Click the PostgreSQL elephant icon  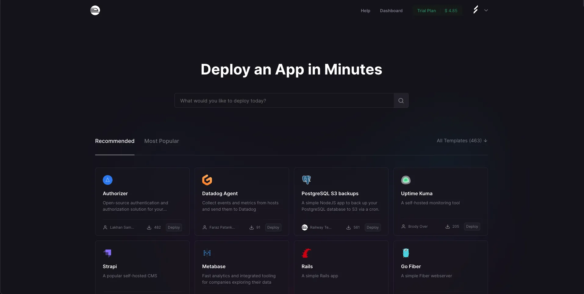click(x=306, y=180)
